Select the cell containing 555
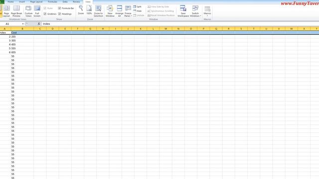This screenshot has height=179, width=319. click(22, 48)
